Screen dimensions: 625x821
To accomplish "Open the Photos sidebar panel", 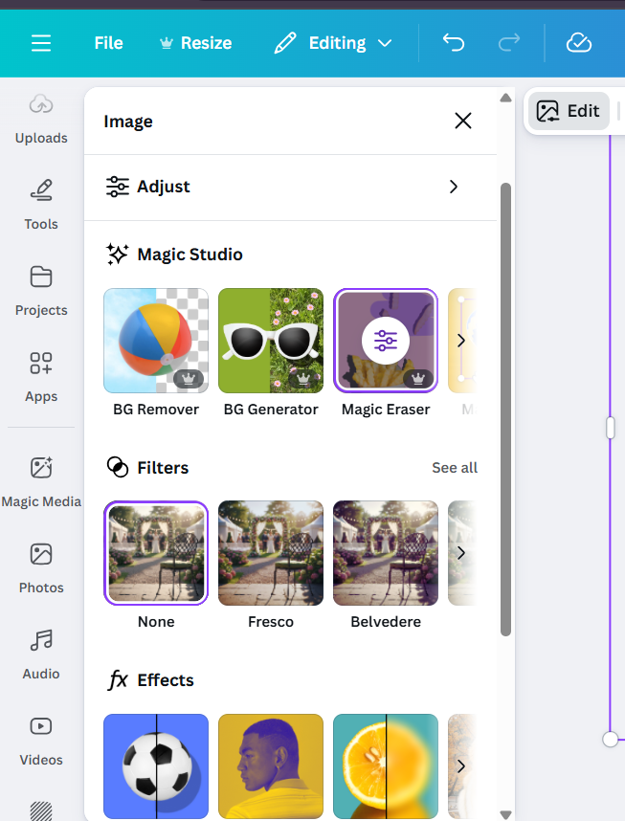I will point(41,567).
